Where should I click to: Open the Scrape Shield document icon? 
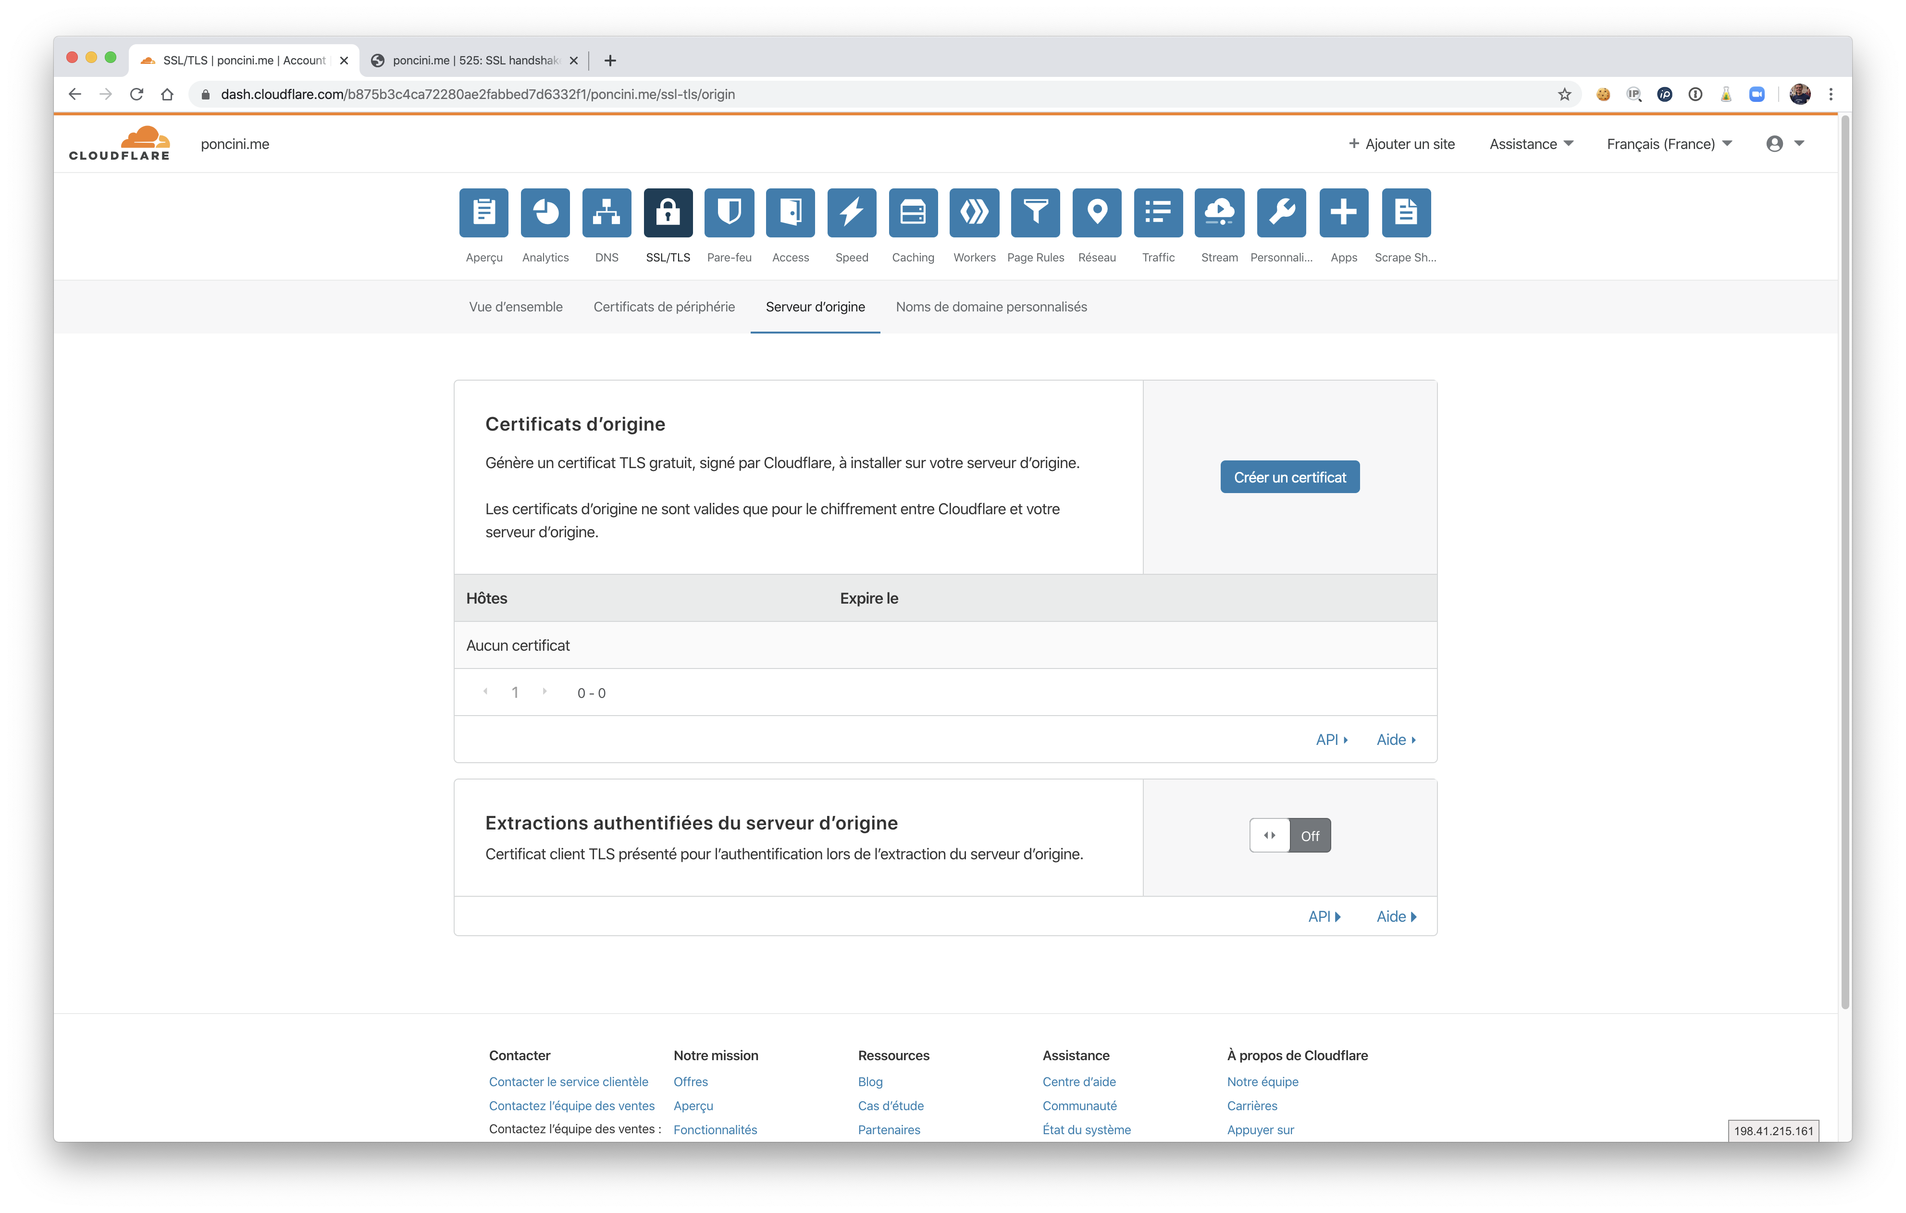point(1406,212)
